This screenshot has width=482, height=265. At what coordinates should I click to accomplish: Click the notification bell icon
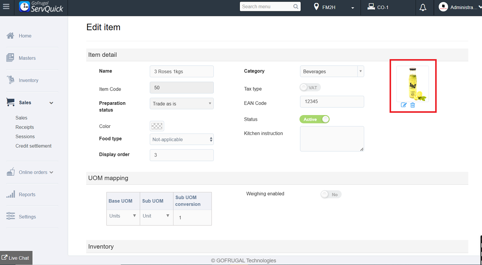pos(423,7)
